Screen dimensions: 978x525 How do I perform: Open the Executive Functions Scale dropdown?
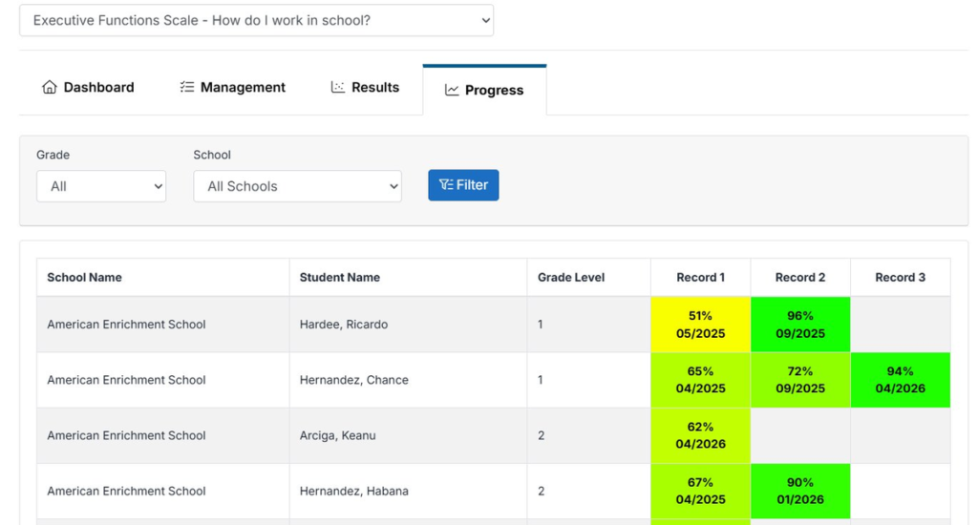coord(256,20)
